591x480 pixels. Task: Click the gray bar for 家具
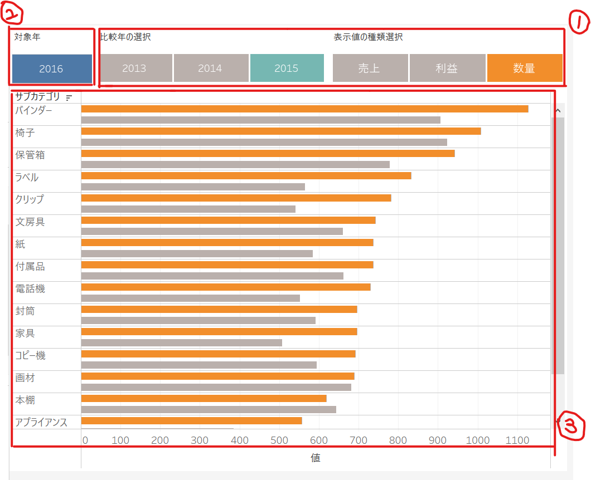pyautogui.click(x=182, y=342)
